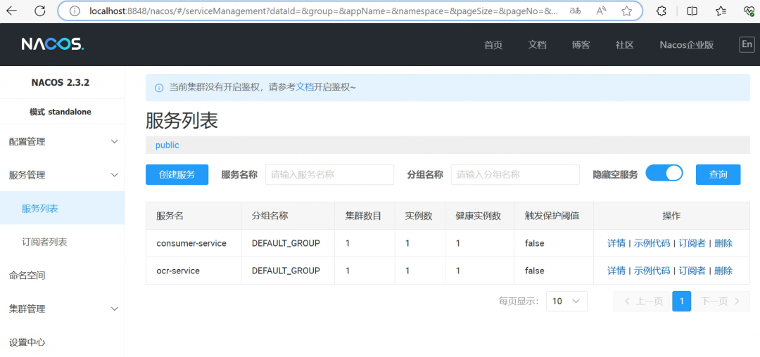Reload the page with the refresh icon

39,11
